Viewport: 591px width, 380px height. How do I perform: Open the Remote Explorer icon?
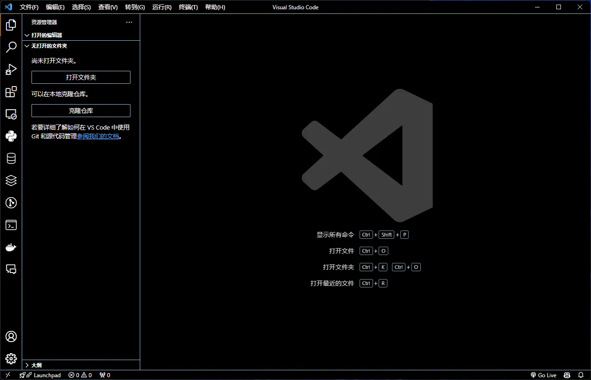pyautogui.click(x=11, y=114)
